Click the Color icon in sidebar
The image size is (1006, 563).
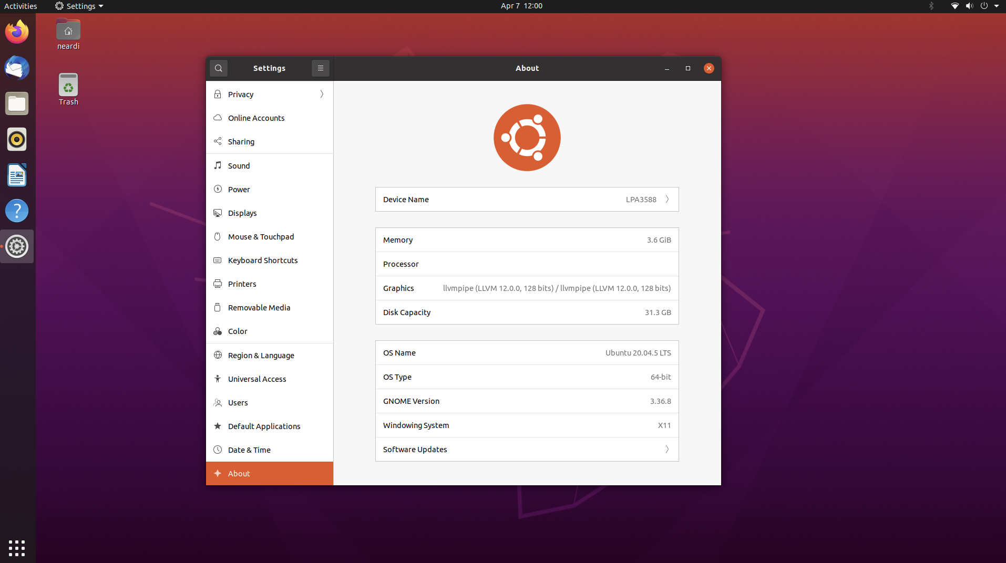tap(218, 331)
